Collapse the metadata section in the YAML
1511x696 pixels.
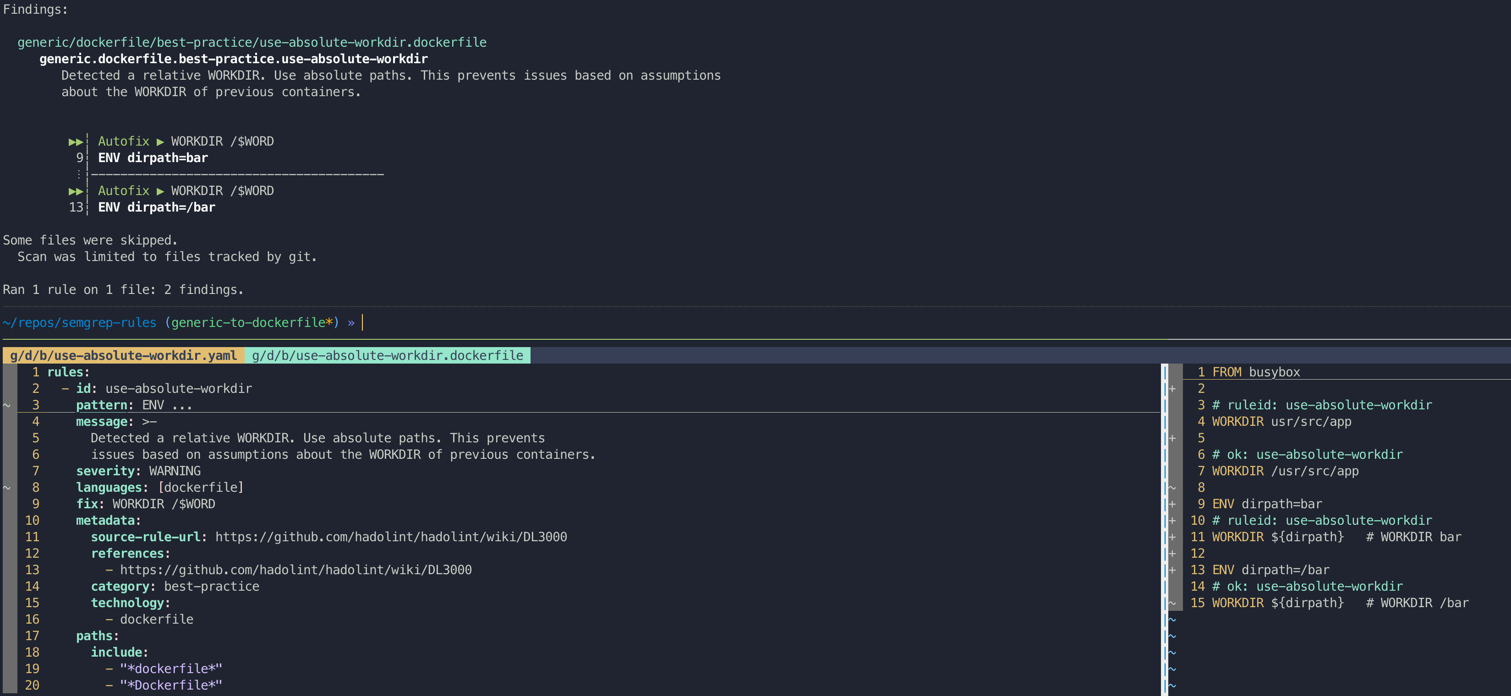point(108,520)
